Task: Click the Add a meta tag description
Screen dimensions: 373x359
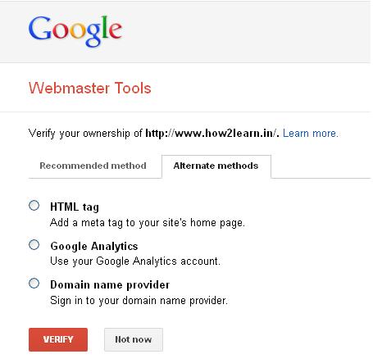Action: click(x=148, y=223)
